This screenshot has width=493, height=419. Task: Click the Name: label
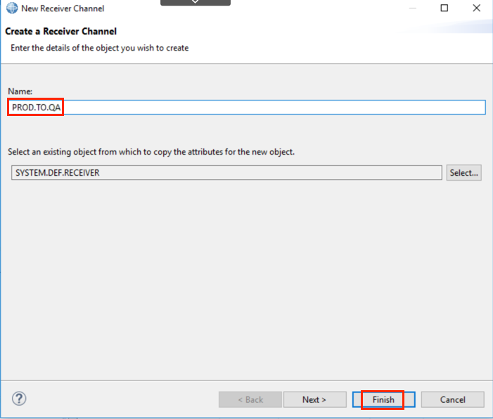click(x=20, y=91)
